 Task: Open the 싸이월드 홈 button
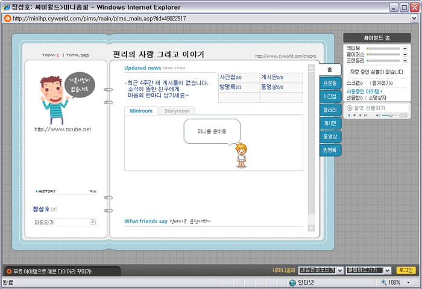click(x=377, y=38)
